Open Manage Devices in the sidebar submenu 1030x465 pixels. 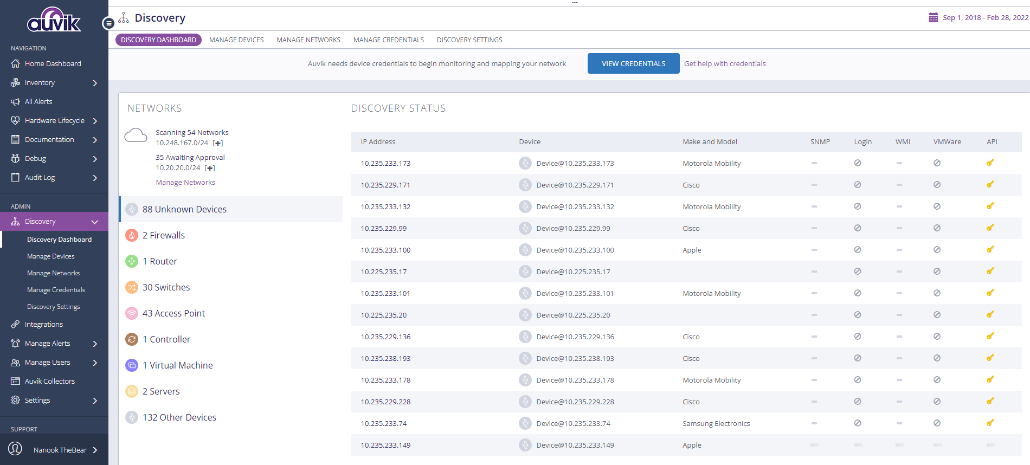pyautogui.click(x=51, y=256)
